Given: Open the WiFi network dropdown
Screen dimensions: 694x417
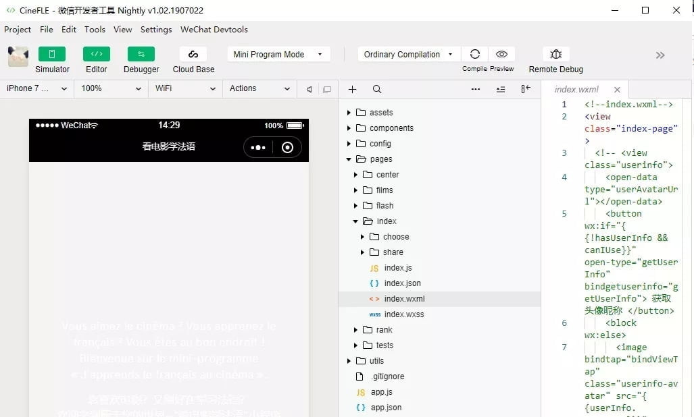Looking at the screenshot, I should click(x=185, y=88).
